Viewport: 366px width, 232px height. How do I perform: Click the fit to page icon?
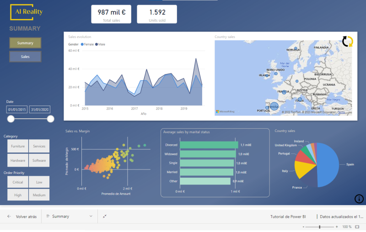tap(356, 227)
